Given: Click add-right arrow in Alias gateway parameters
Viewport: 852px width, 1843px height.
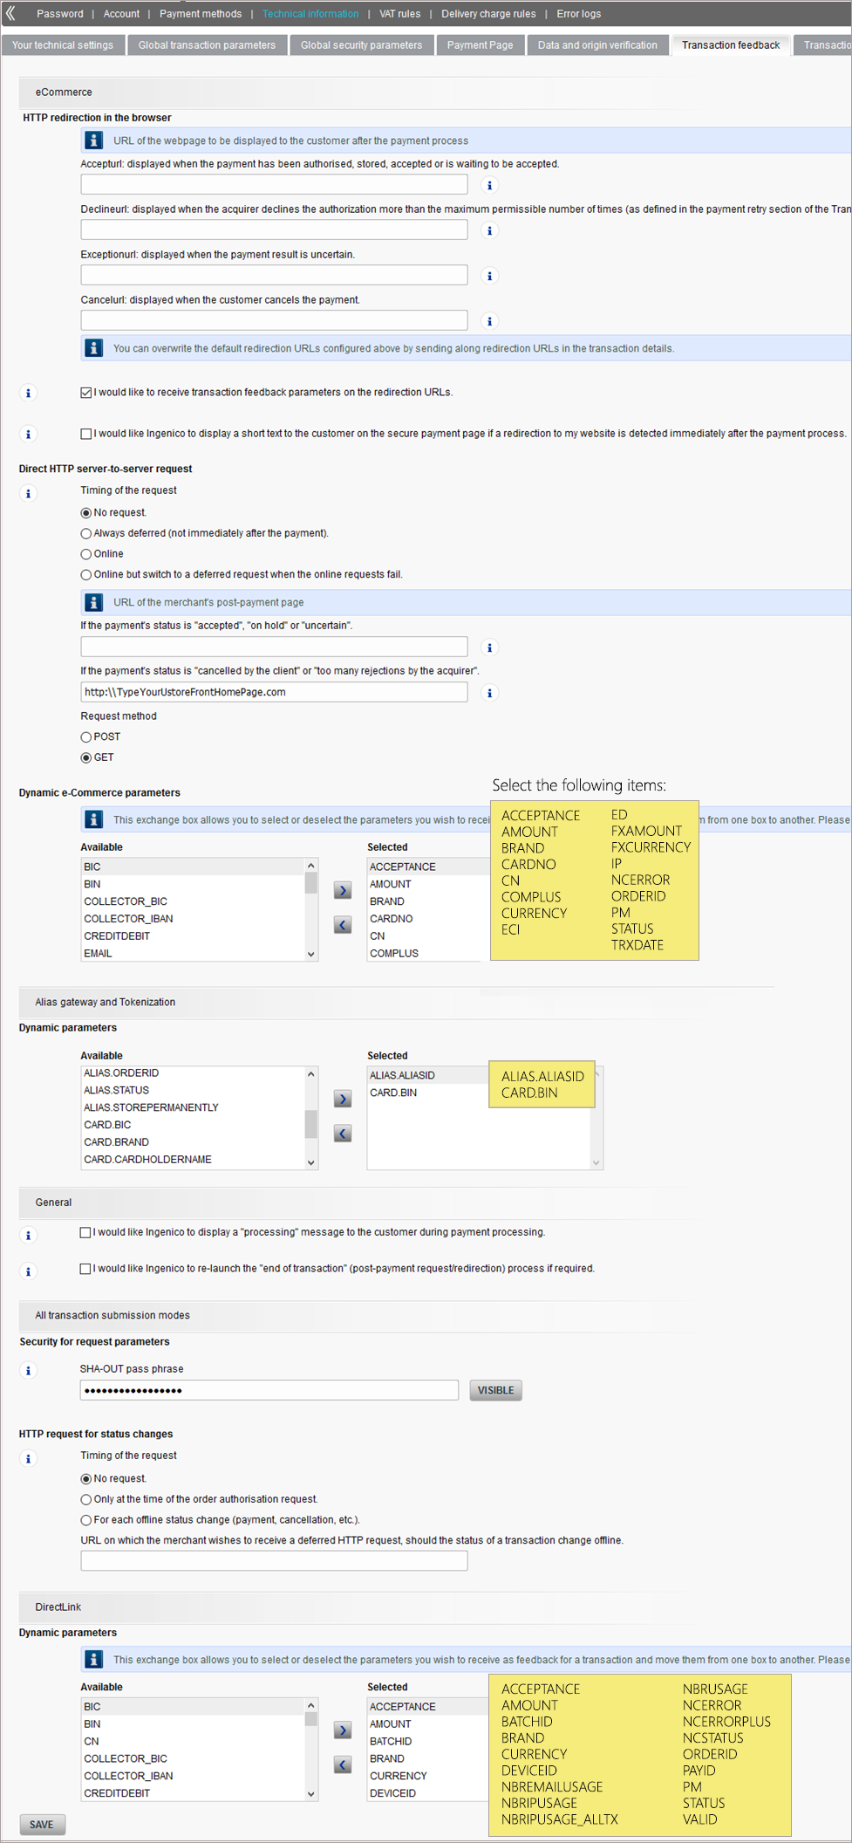Looking at the screenshot, I should click(343, 1099).
